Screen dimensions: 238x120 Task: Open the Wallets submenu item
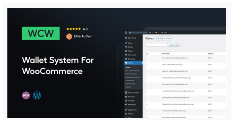(128, 67)
